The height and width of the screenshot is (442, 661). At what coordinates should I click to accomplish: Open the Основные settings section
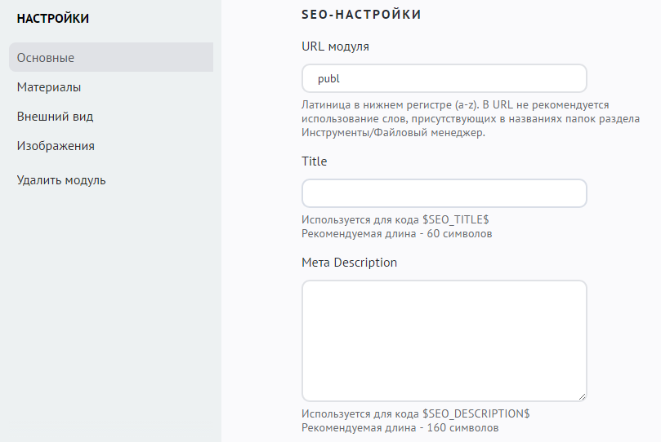pyautogui.click(x=46, y=58)
